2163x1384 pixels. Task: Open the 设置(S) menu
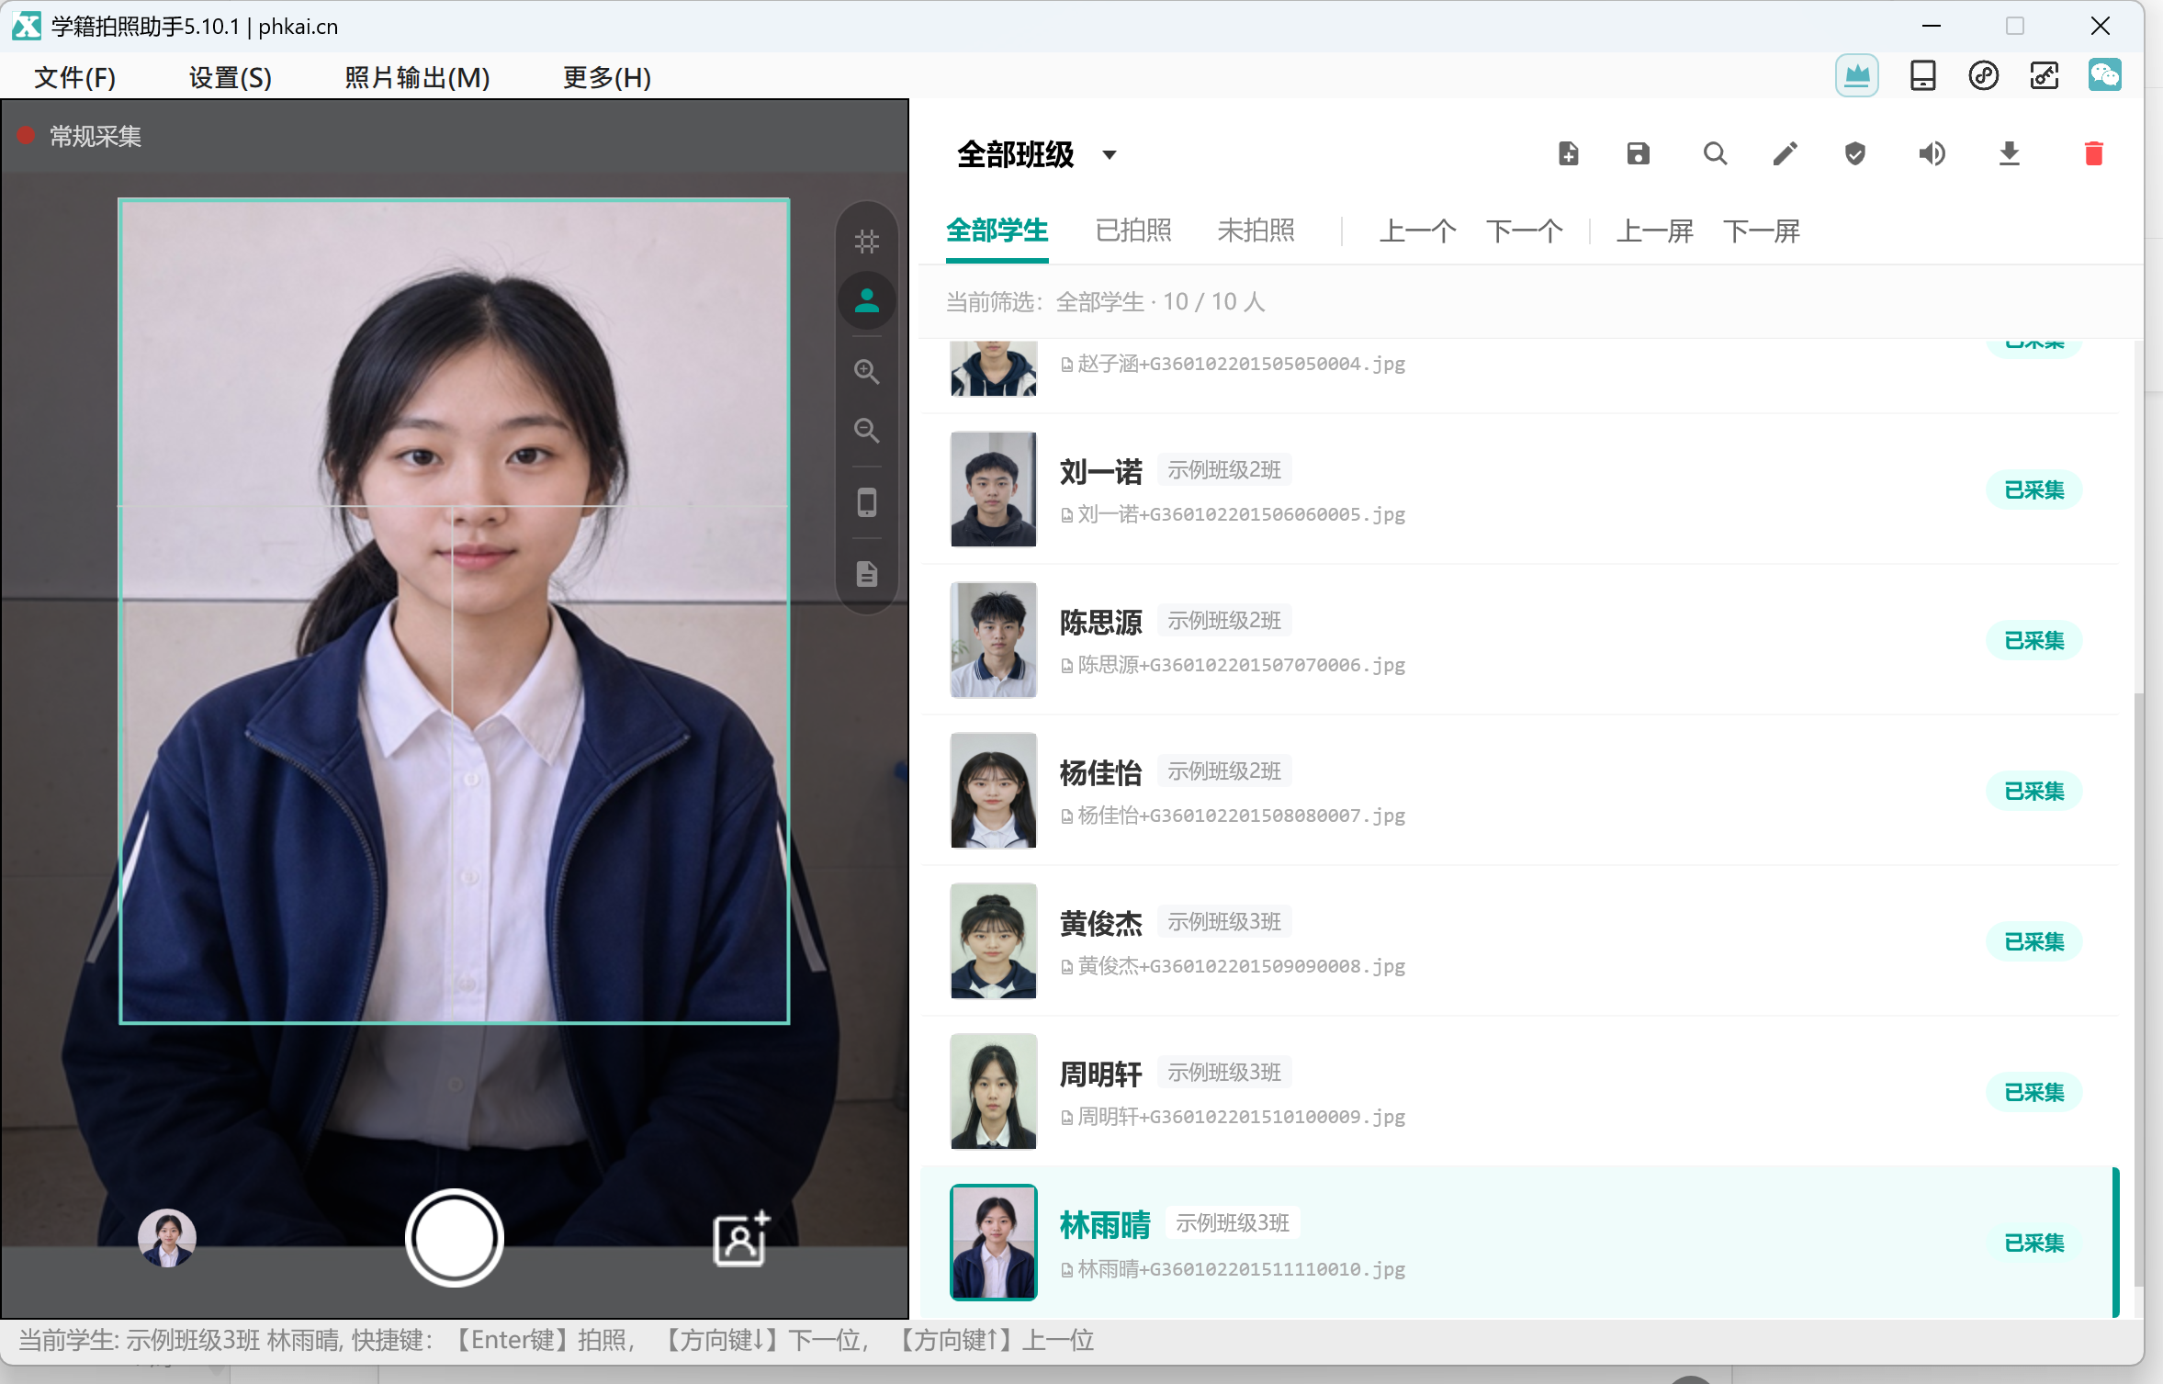pyautogui.click(x=230, y=77)
